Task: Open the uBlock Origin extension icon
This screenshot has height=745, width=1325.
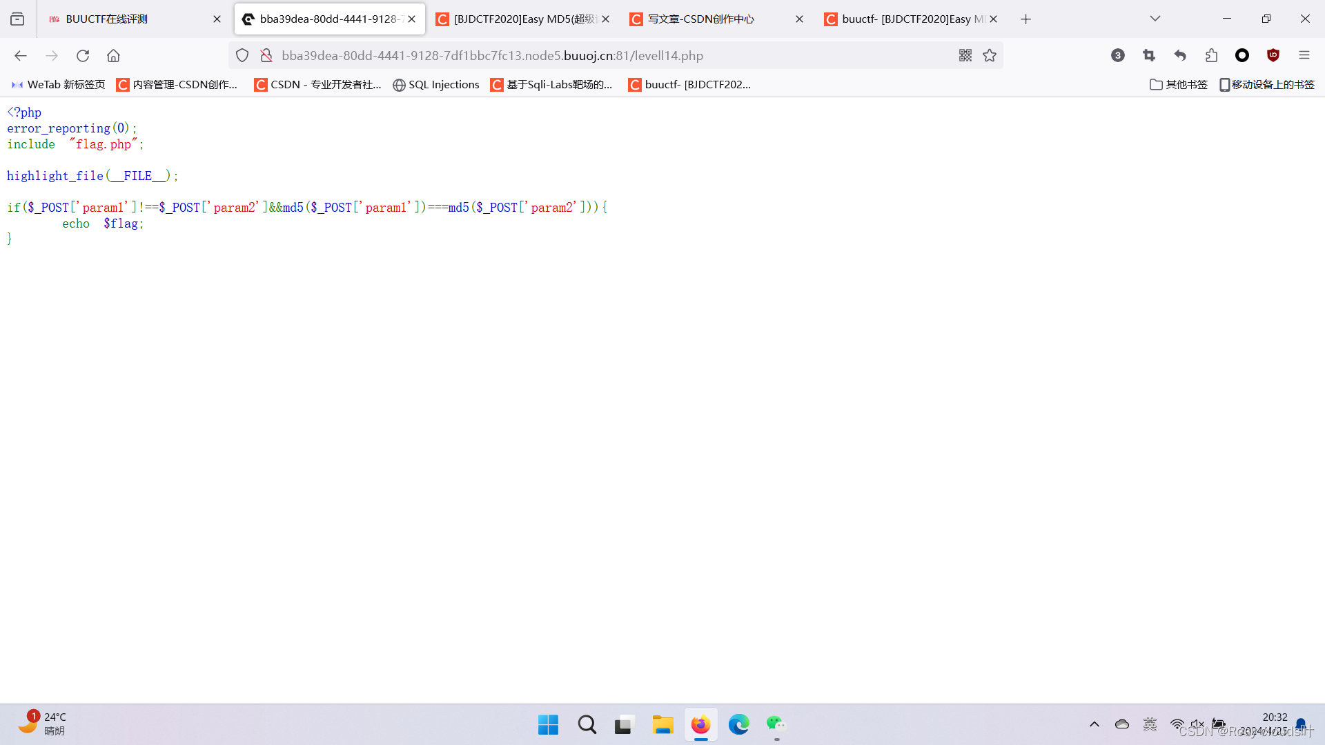Action: tap(1273, 56)
